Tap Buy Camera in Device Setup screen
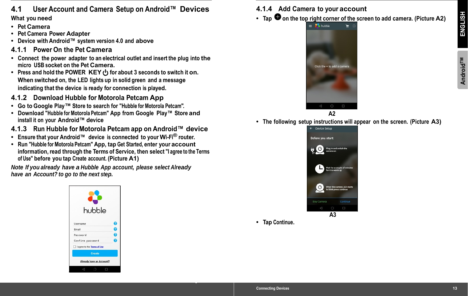Viewport: 468px width, 296px height. pos(320,202)
